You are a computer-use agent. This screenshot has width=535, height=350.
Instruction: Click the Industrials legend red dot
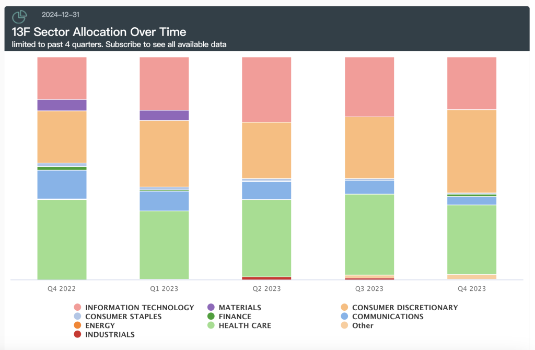click(x=77, y=334)
